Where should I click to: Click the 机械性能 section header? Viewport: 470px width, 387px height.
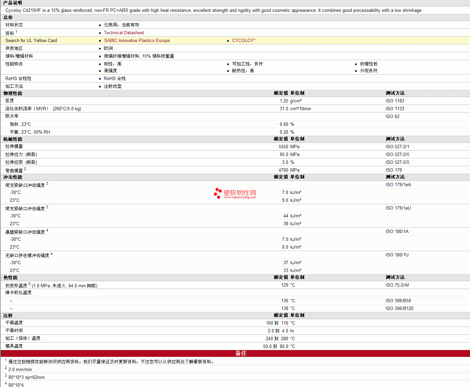[x=13, y=139]
